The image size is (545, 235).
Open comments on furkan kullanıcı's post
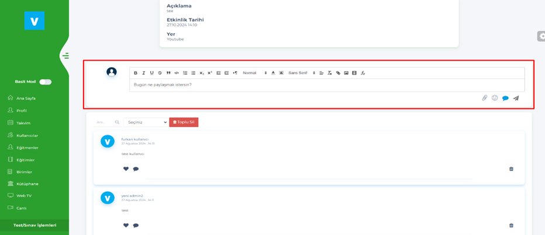point(136,169)
